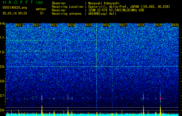The height and width of the screenshot is (116, 182).
Task: Click the Observer label
Action: [x=59, y=3]
